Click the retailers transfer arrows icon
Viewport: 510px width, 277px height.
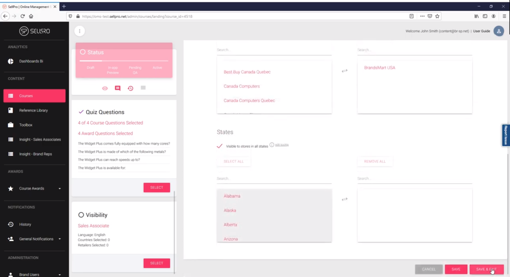pyautogui.click(x=345, y=71)
